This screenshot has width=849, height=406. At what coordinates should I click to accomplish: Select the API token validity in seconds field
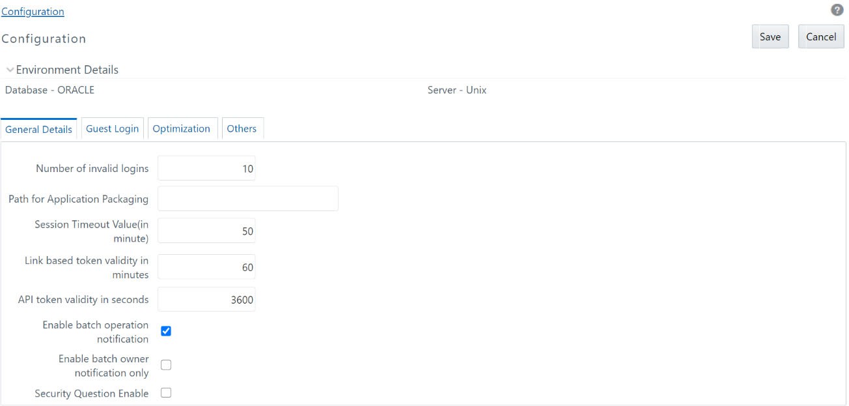[206, 299]
